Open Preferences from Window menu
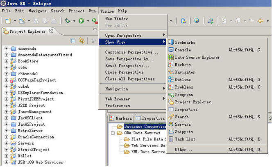This screenshot has width=274, height=167. click(x=133, y=106)
